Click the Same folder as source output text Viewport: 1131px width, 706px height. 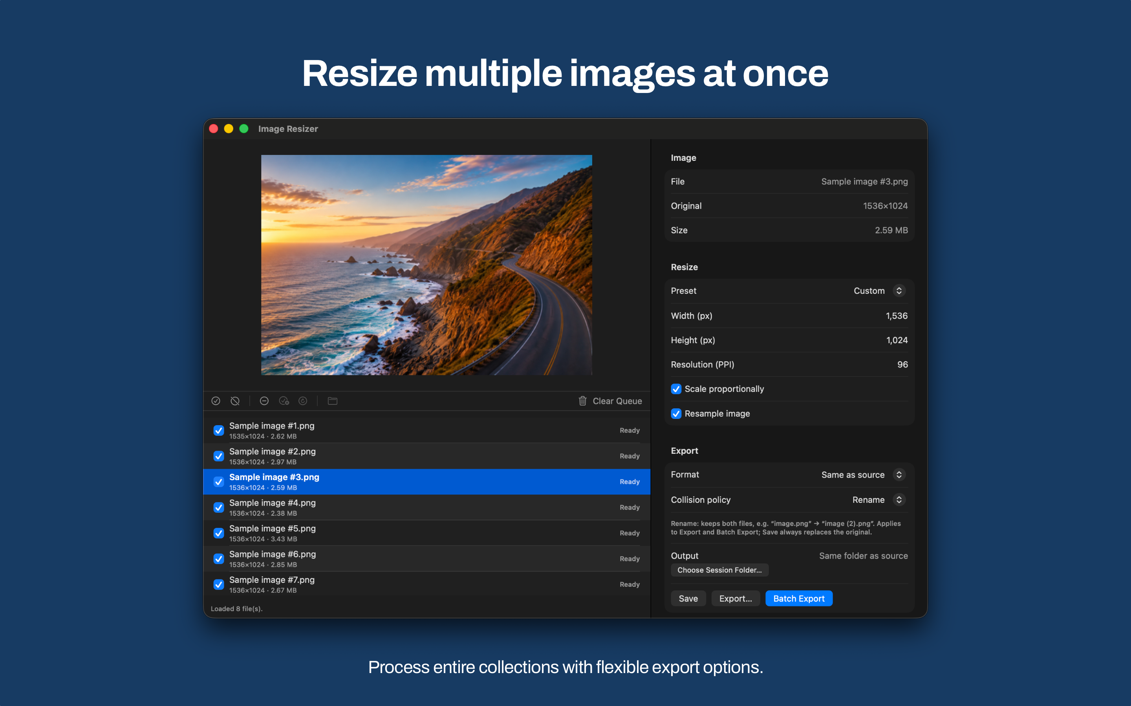click(863, 556)
